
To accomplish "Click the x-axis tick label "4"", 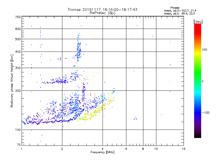I will pyautogui.click(x=103, y=149).
